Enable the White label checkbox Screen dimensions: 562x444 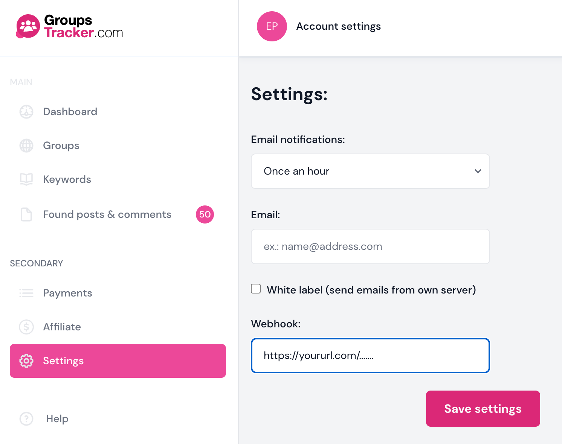click(x=256, y=289)
